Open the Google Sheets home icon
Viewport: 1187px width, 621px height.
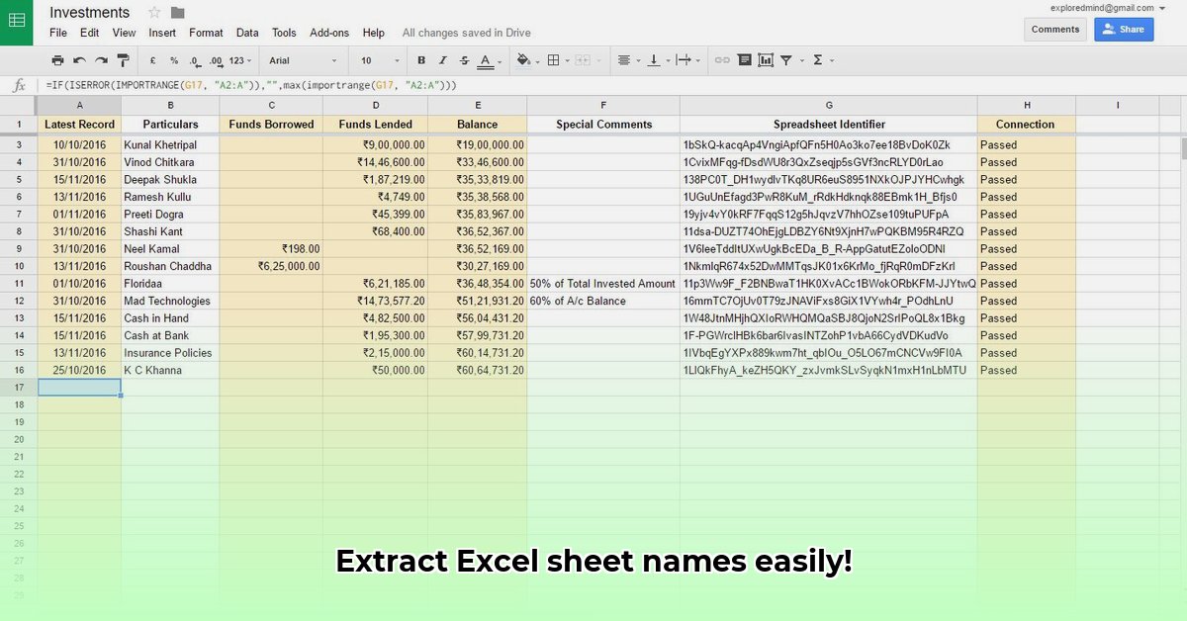pyautogui.click(x=17, y=22)
